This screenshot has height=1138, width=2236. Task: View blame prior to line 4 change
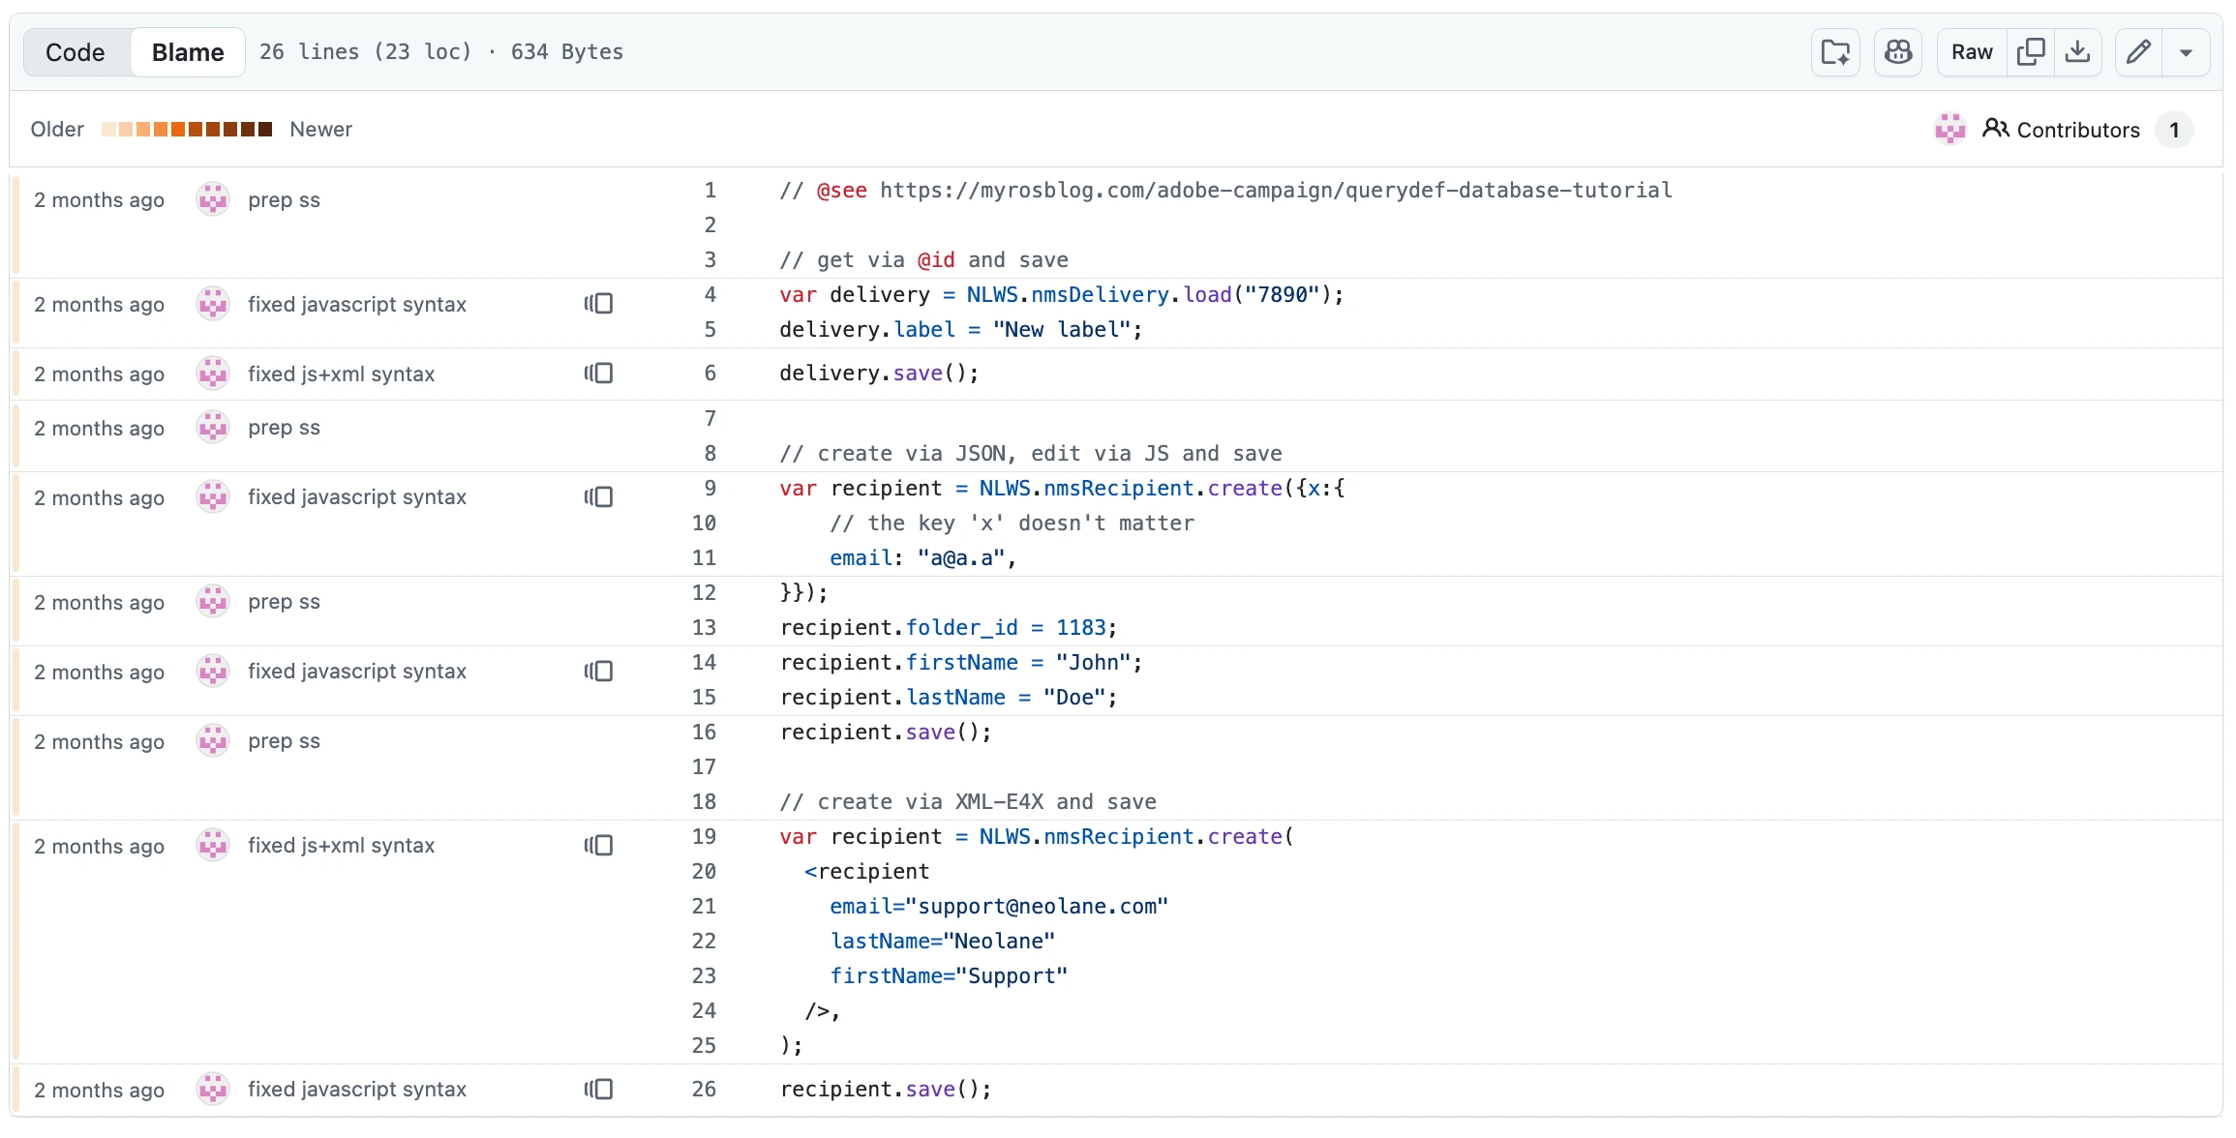click(x=599, y=304)
